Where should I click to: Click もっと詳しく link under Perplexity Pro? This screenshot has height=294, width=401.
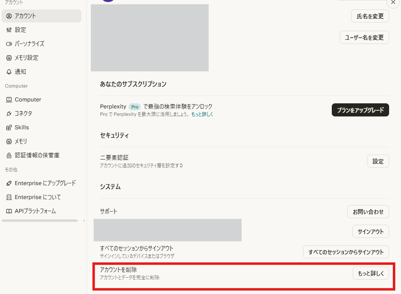[x=202, y=114]
